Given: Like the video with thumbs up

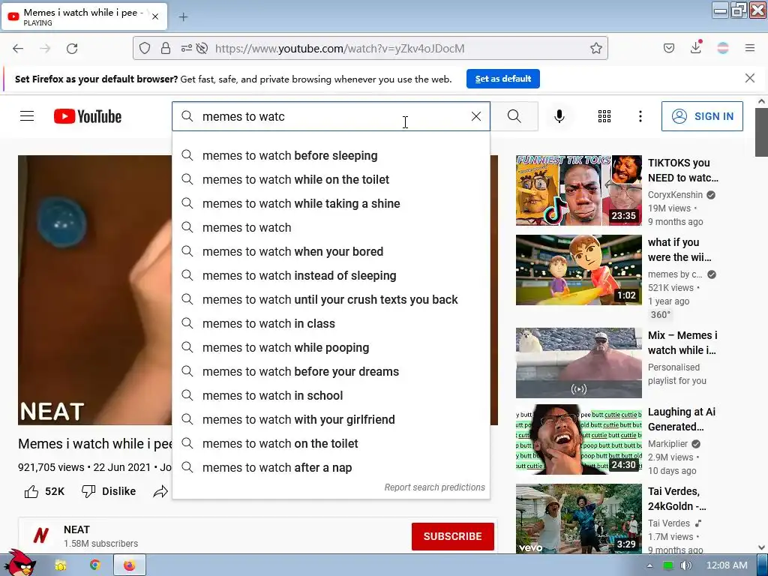Looking at the screenshot, I should pos(31,491).
